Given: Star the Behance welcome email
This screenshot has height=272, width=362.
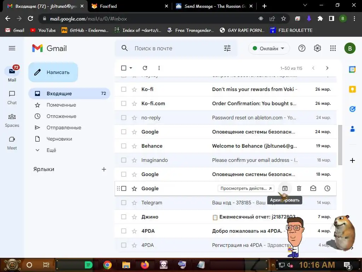Looking at the screenshot, I should click(x=134, y=146).
